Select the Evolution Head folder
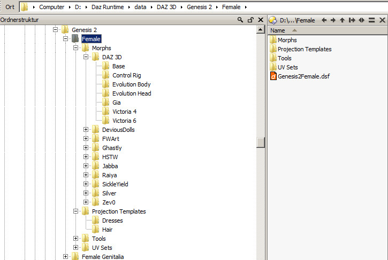Screen dimensions: 388x260 pyautogui.click(x=132, y=93)
